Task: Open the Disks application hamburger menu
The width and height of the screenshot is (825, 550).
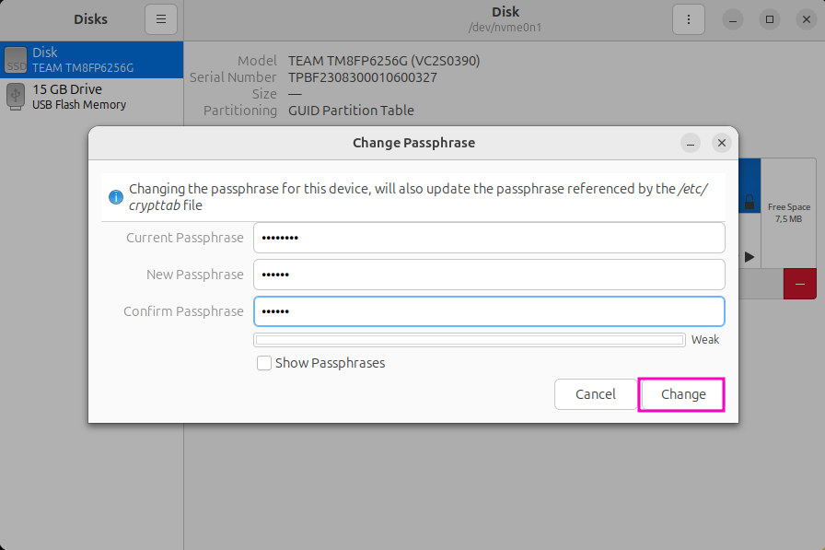Action: point(160,18)
